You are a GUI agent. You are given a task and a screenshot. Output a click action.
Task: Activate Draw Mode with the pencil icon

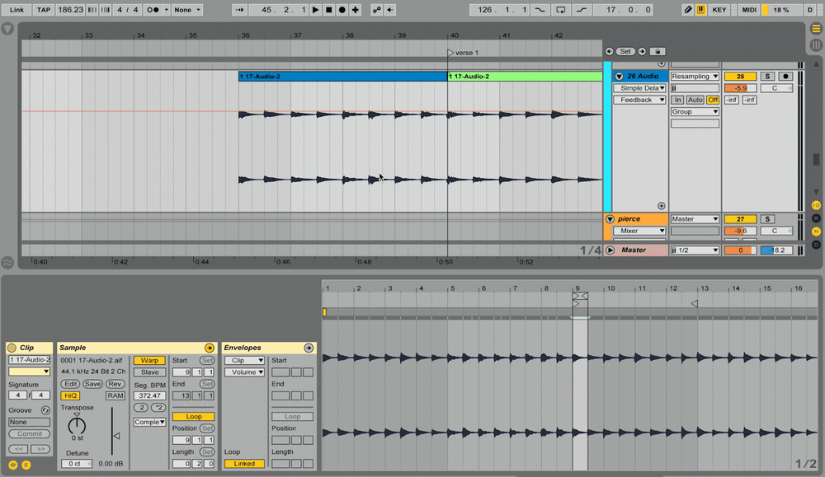[x=690, y=9]
